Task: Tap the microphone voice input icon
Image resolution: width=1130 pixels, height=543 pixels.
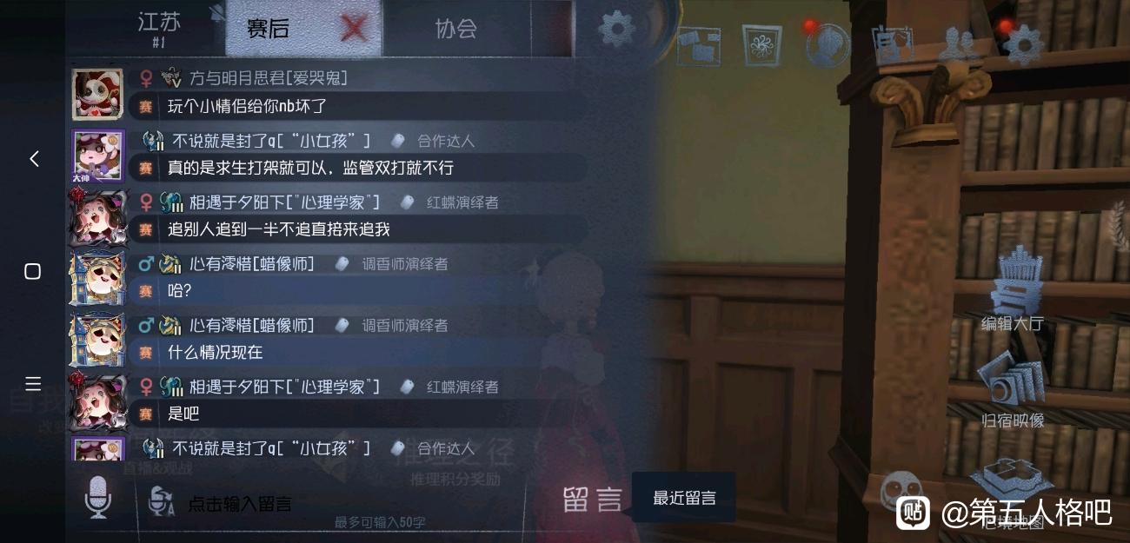Action: [x=98, y=497]
